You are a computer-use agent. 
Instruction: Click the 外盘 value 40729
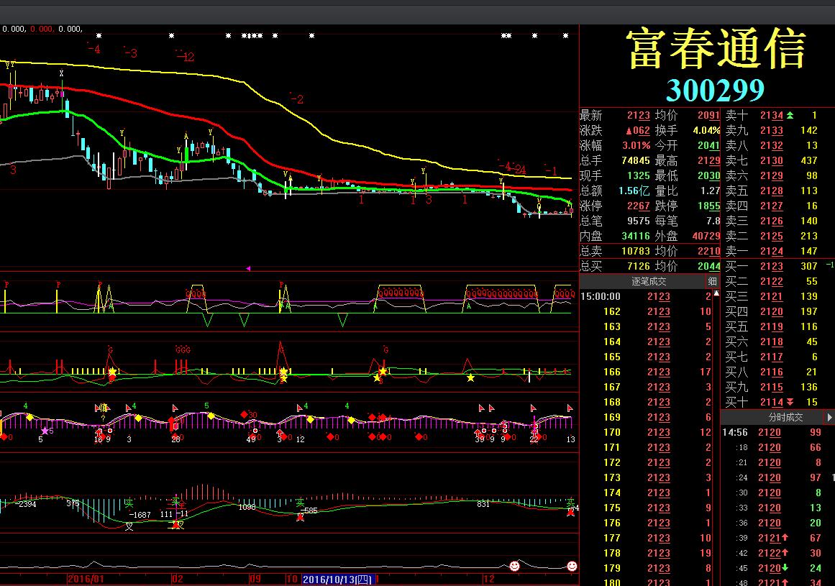point(706,236)
